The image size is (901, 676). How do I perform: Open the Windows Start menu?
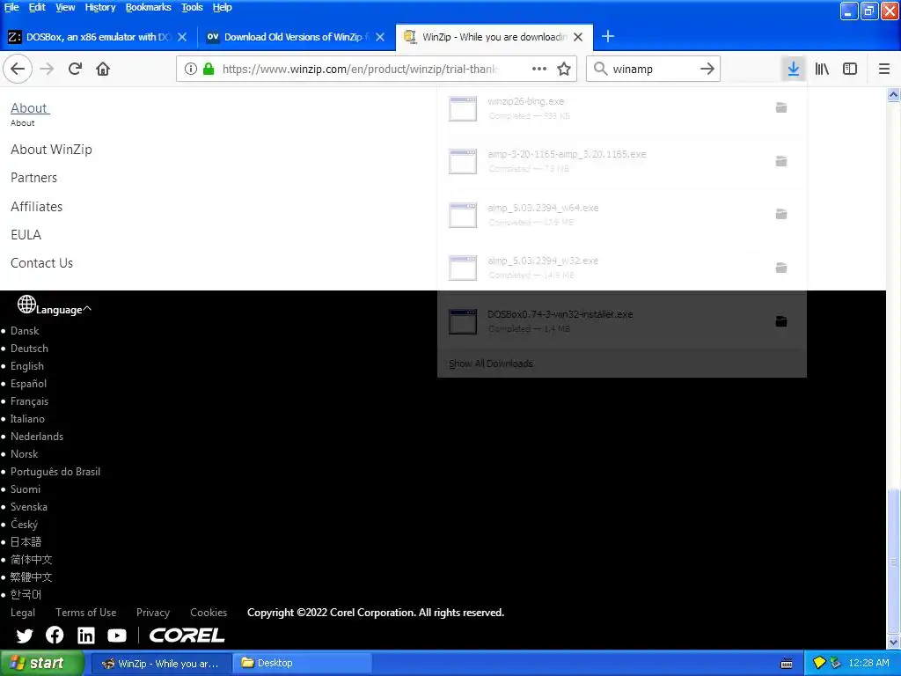click(41, 663)
